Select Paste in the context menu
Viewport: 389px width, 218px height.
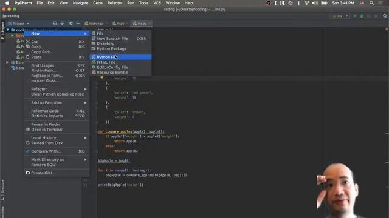[57, 57]
